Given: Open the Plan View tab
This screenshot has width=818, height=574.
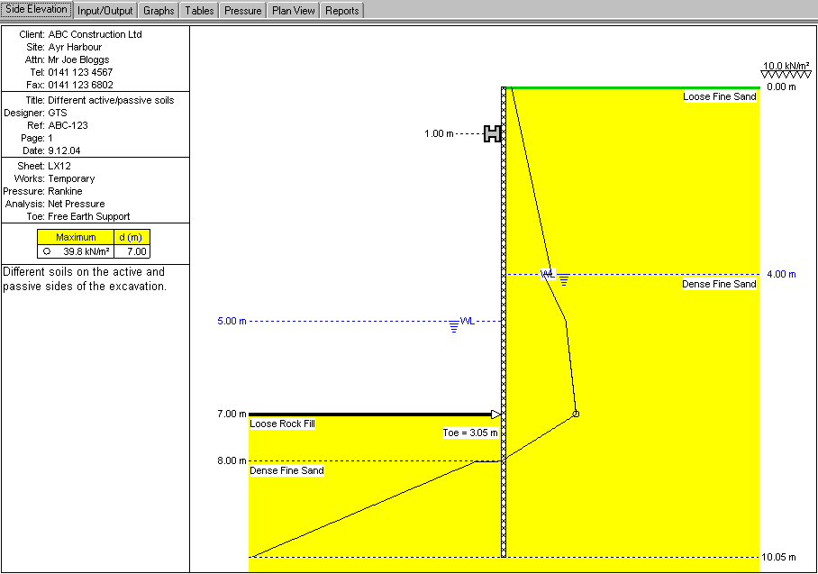Looking at the screenshot, I should (294, 11).
